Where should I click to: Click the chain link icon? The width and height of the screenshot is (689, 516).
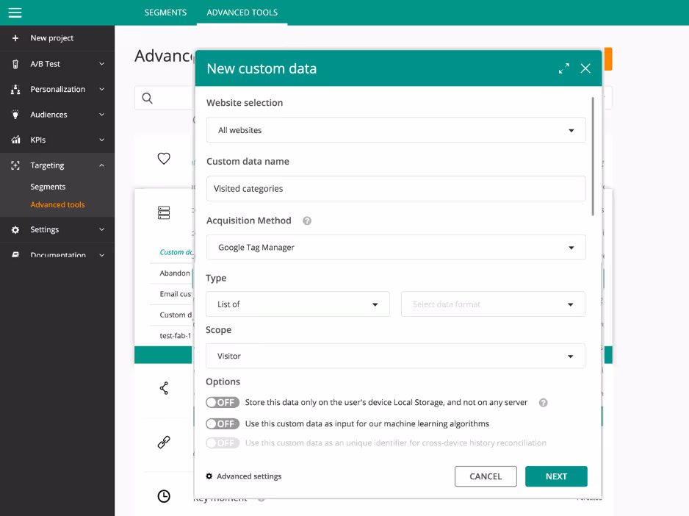click(164, 442)
